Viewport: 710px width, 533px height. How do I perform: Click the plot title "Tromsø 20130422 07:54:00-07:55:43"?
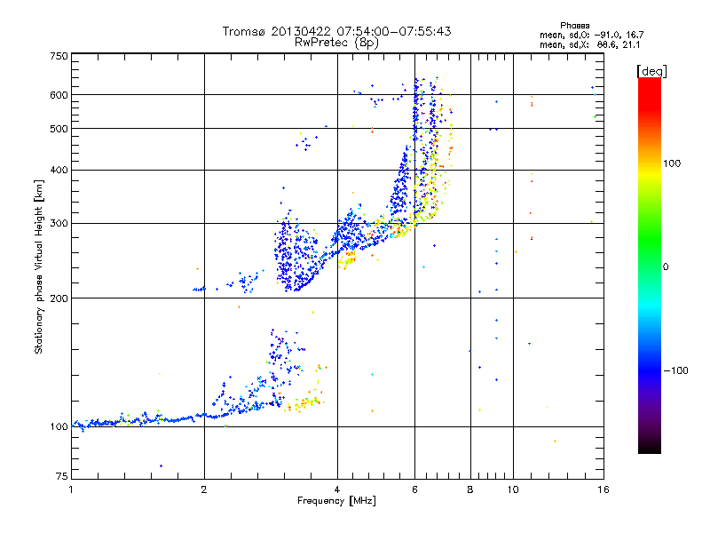point(336,31)
